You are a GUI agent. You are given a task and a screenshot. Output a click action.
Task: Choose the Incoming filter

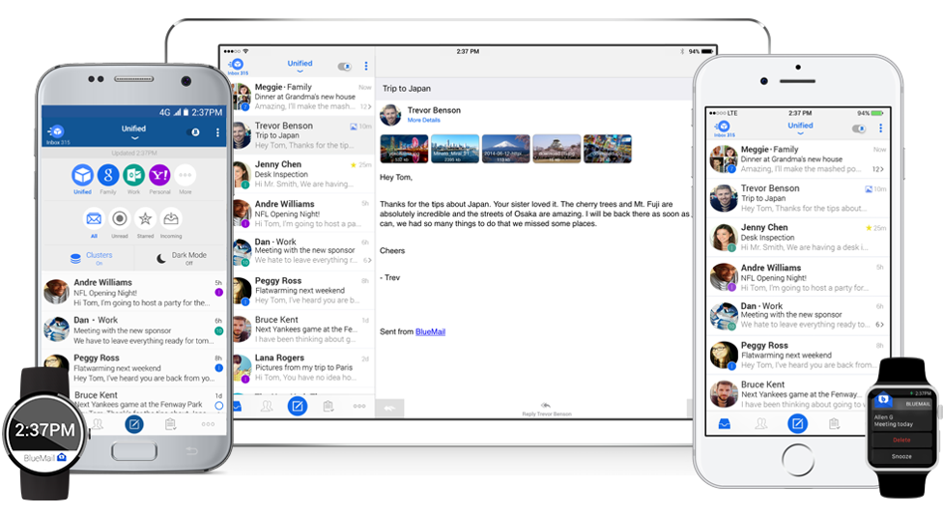pyautogui.click(x=171, y=218)
